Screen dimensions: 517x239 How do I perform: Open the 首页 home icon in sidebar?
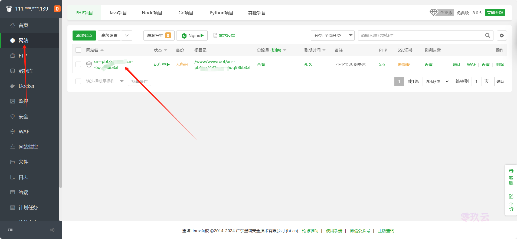coord(12,25)
